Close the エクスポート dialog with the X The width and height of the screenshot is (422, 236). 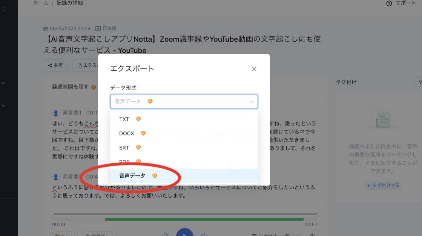click(254, 69)
